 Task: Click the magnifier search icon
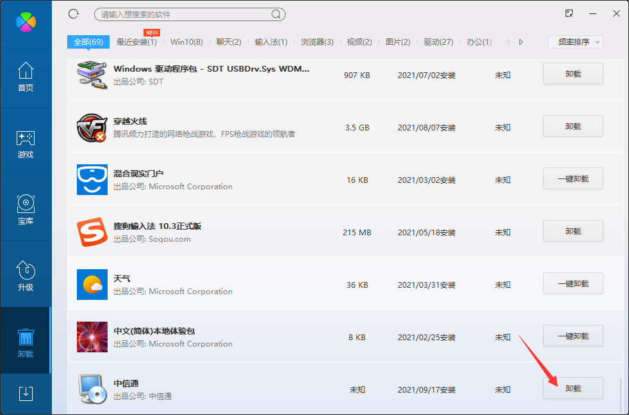point(276,15)
